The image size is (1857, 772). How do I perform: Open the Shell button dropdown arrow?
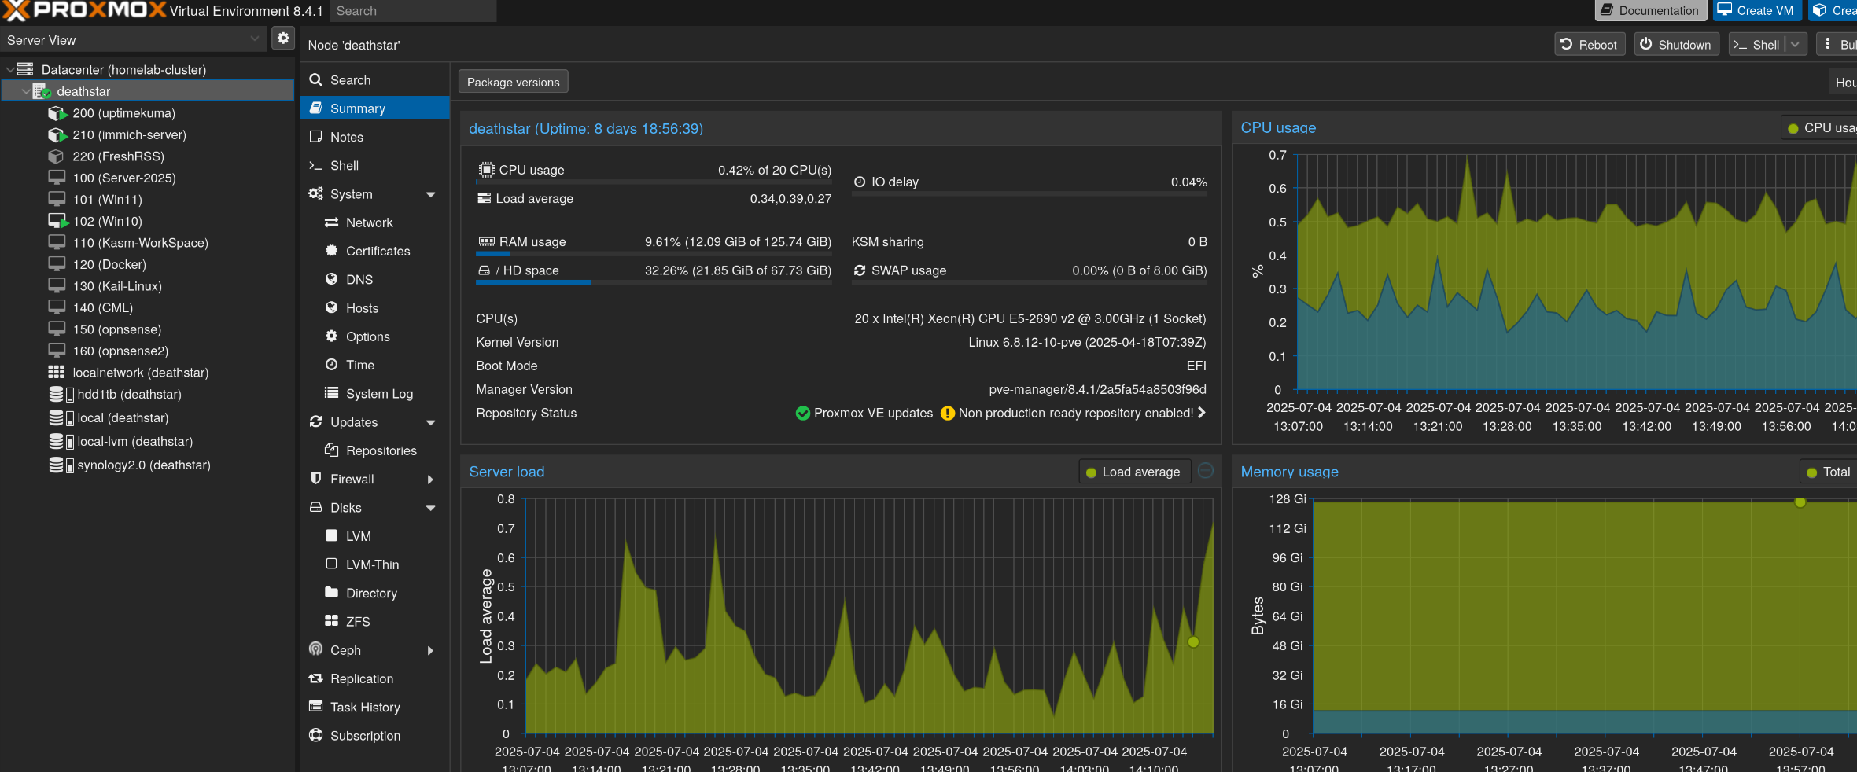tap(1796, 45)
